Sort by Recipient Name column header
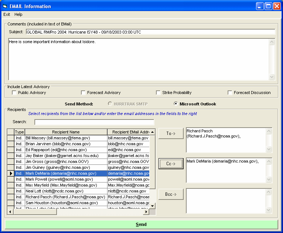The image size is (283, 233). [x=66, y=132]
